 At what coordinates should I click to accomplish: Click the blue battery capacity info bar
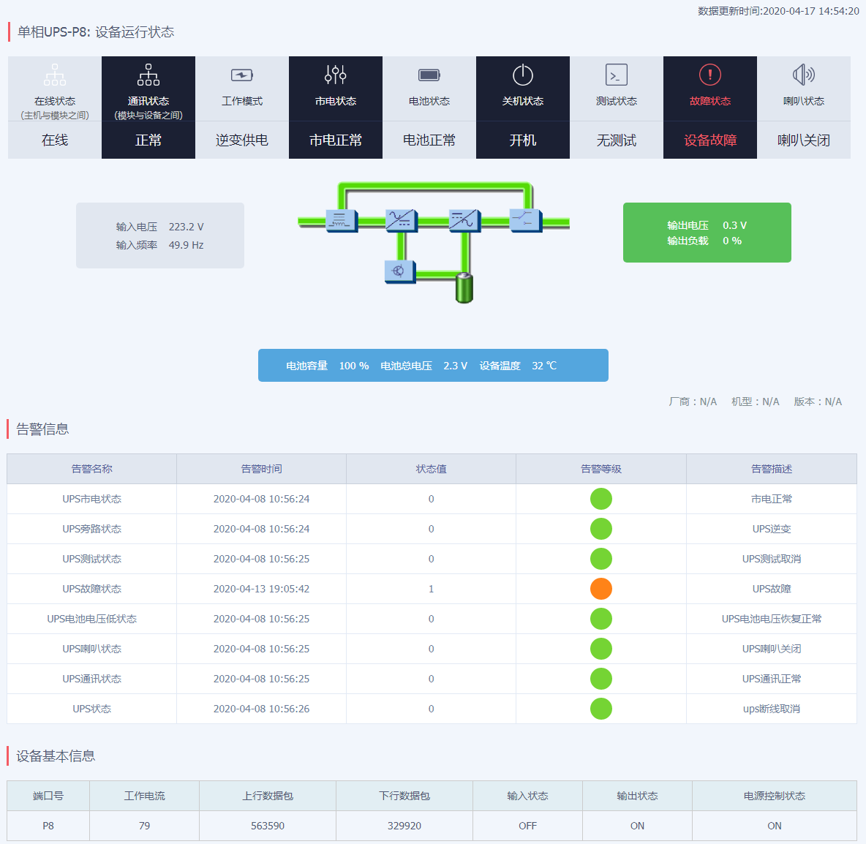[x=433, y=366]
